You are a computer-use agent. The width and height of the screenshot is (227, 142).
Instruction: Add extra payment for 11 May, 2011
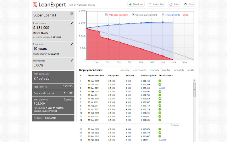click(x=160, y=95)
